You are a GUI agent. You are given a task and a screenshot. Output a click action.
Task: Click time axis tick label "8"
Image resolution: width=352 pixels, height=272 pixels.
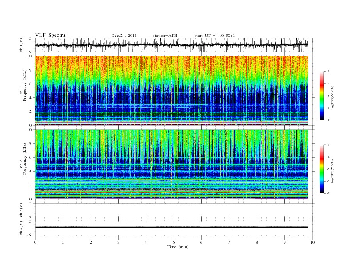click(x=257, y=242)
